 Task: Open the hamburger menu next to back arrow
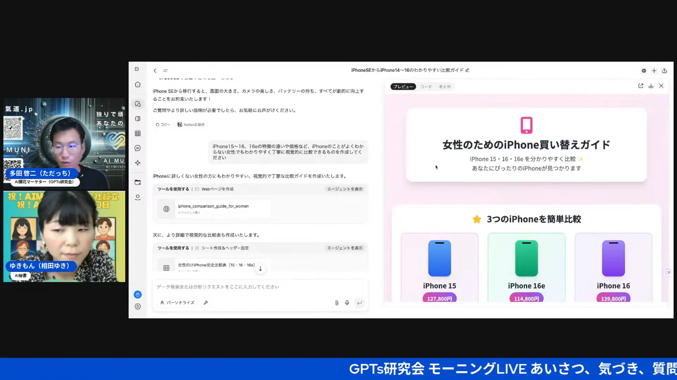click(165, 71)
